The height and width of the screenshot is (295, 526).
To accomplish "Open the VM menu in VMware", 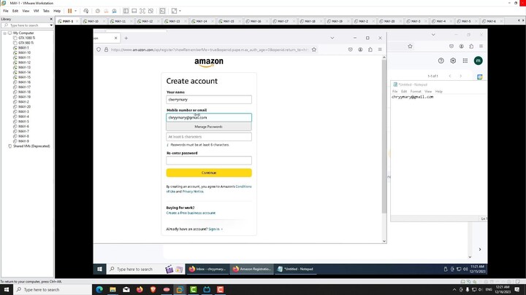I will [x=36, y=11].
